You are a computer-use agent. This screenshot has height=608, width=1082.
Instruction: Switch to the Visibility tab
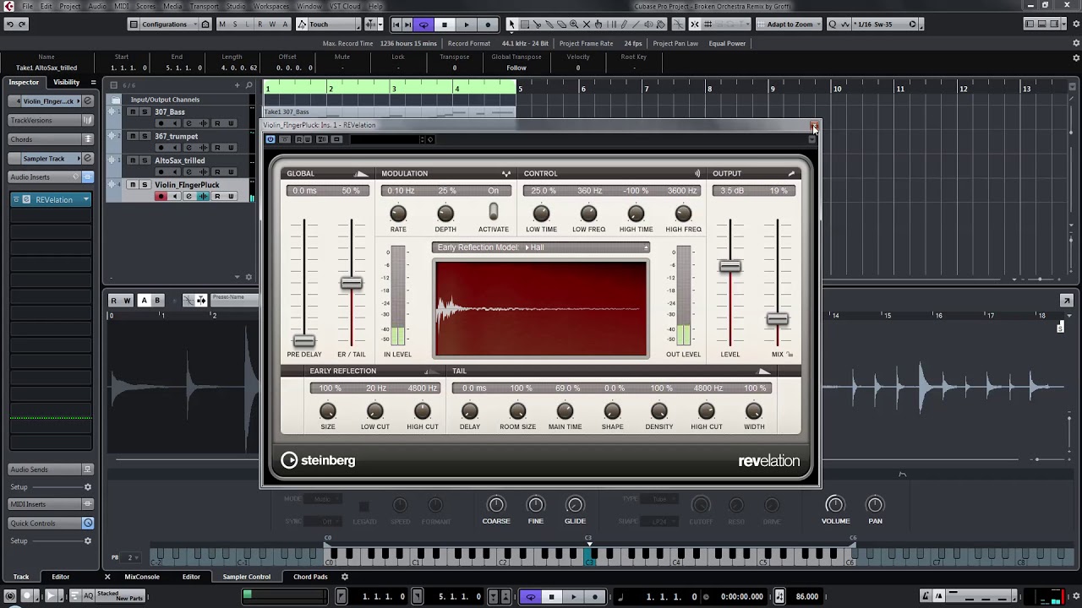pos(66,82)
